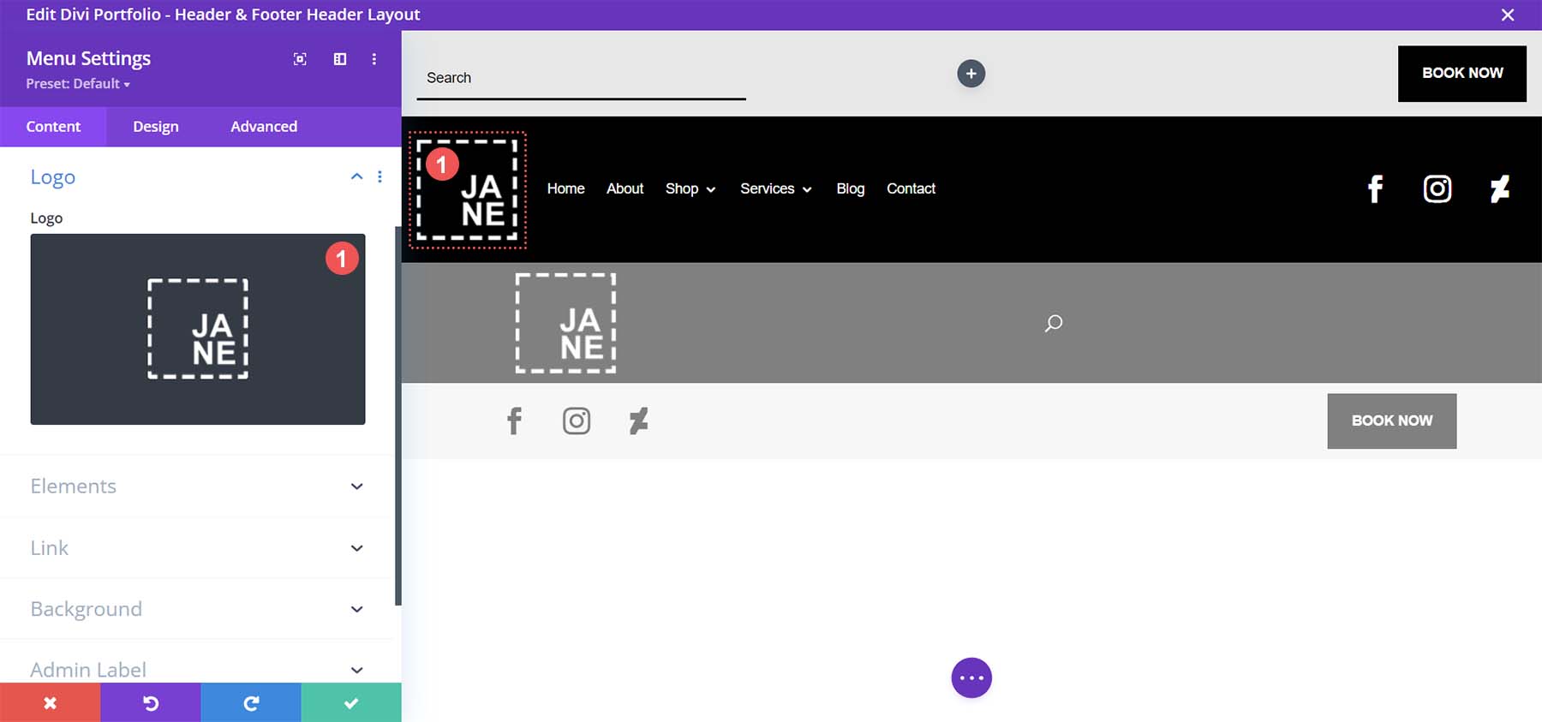Expand the Elements settings section
Viewport: 1542px width, 722px height.
coord(356,486)
